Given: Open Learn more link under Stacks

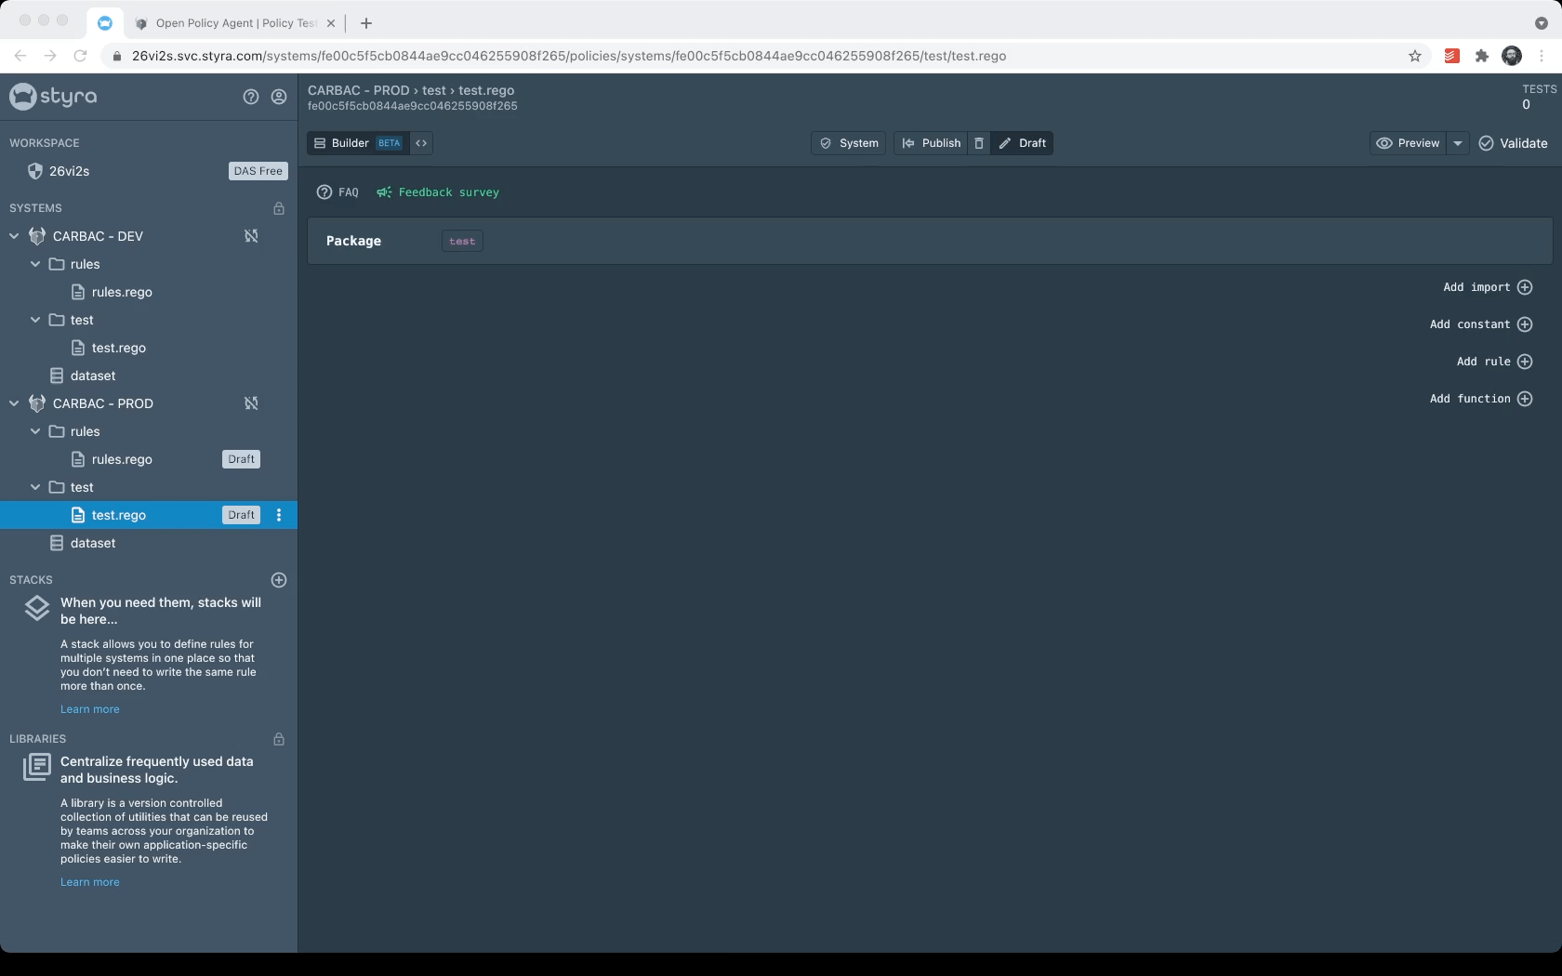Looking at the screenshot, I should click(90, 709).
